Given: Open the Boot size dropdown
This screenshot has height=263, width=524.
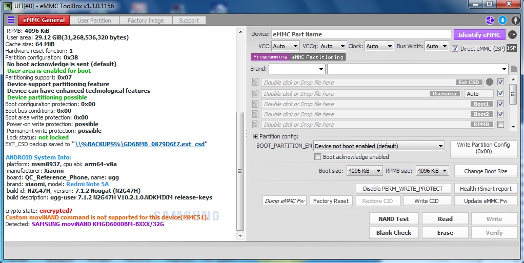Looking at the screenshot, I should (x=364, y=171).
